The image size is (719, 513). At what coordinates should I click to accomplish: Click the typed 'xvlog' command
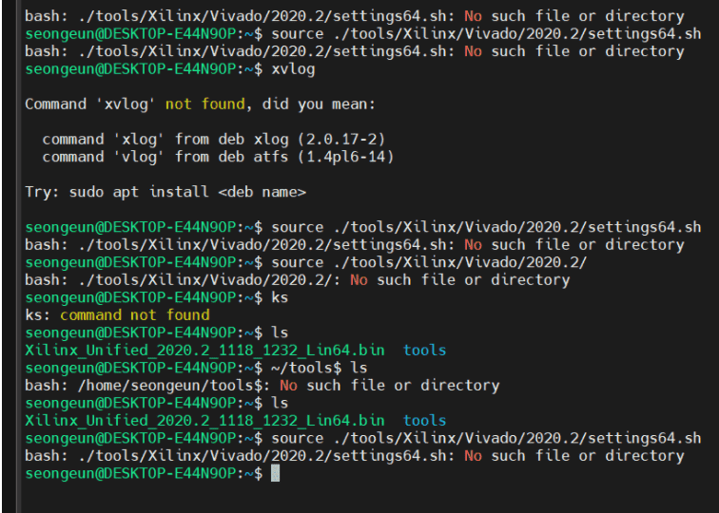[x=293, y=69]
